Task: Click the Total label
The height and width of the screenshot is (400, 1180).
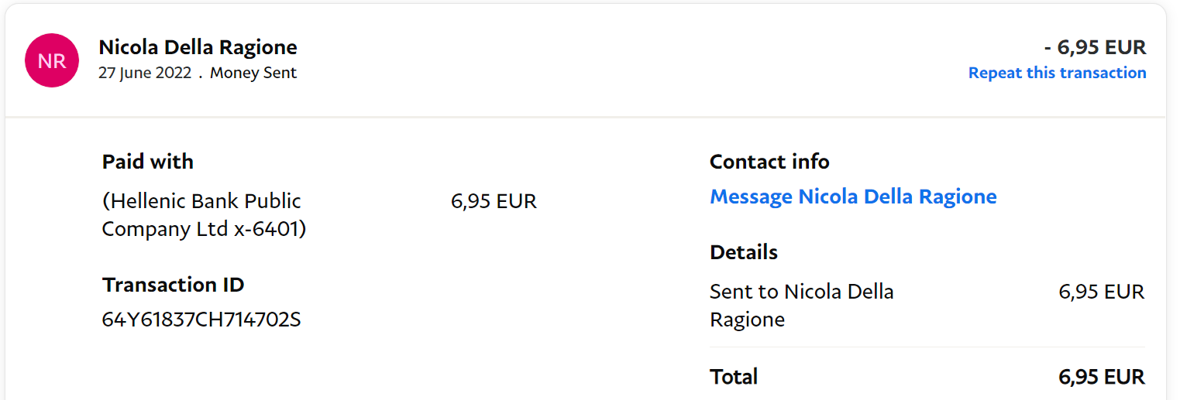Action: 734,377
